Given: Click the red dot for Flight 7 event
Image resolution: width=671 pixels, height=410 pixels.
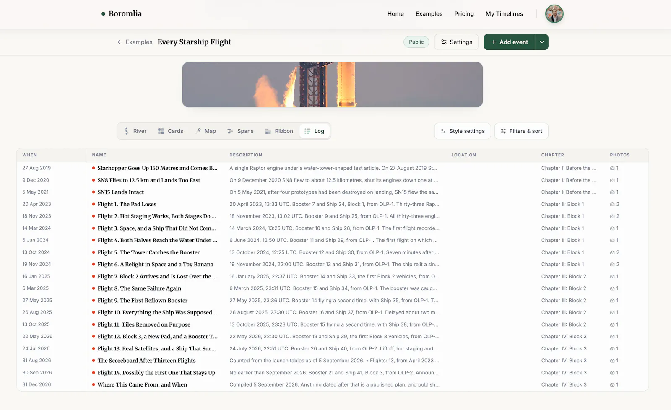Looking at the screenshot, I should click(94, 276).
